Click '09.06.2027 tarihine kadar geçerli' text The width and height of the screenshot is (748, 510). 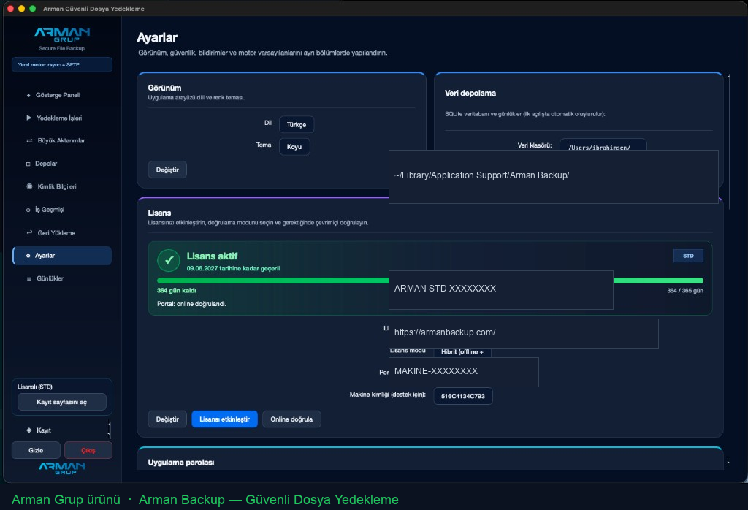tap(233, 269)
